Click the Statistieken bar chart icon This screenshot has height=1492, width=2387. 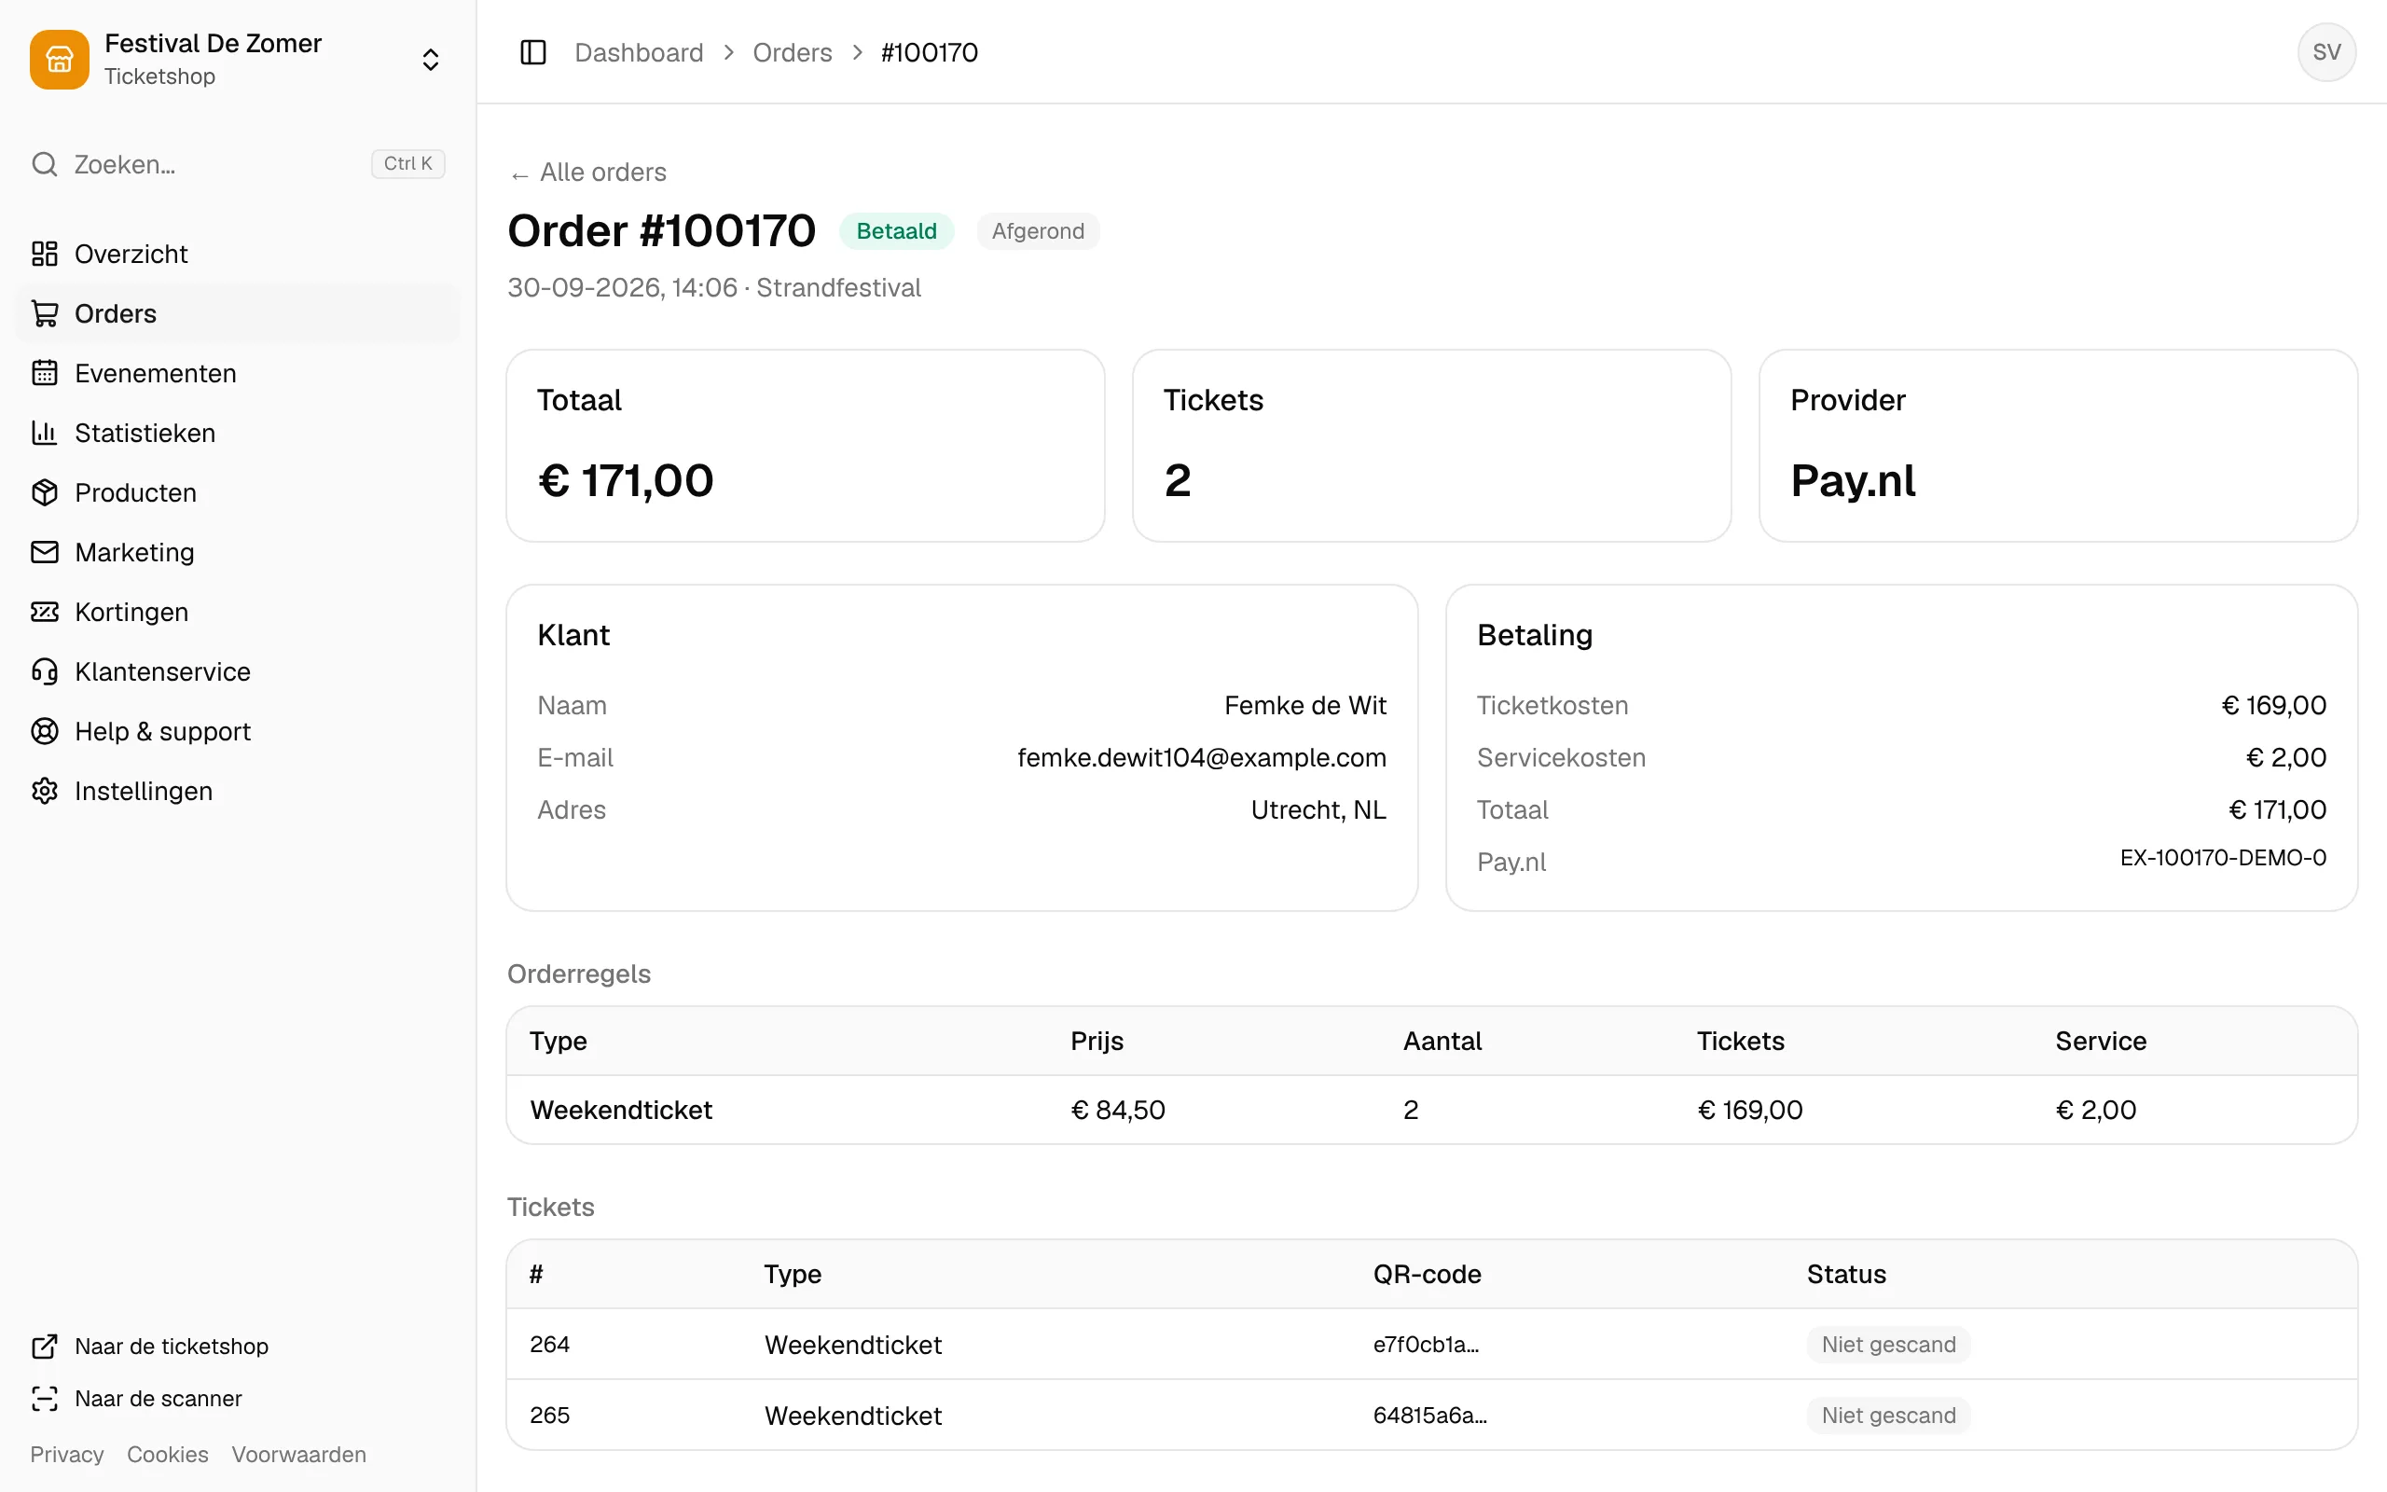click(x=45, y=434)
